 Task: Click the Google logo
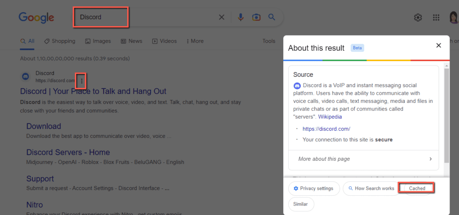point(36,18)
